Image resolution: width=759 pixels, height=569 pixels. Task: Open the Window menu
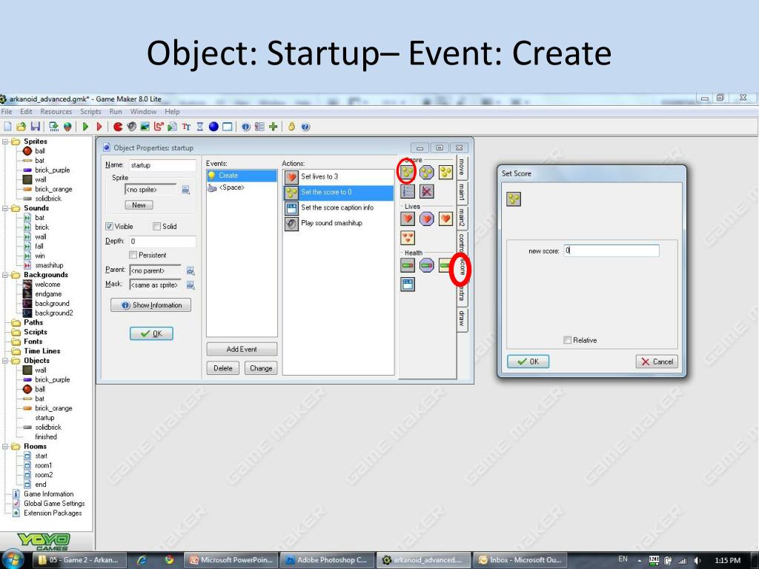(143, 111)
